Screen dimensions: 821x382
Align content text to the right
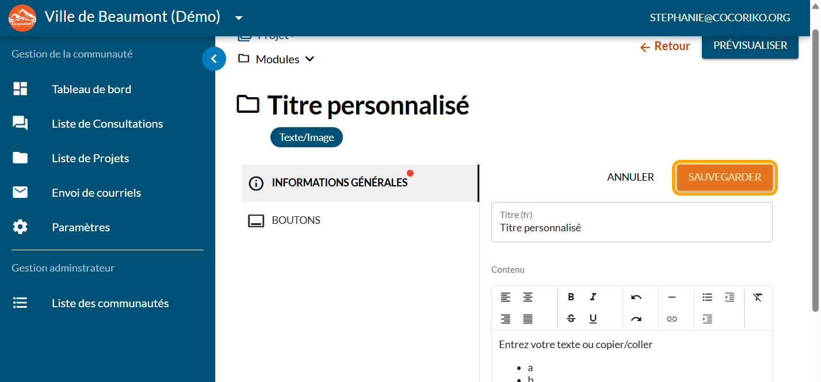pyautogui.click(x=505, y=319)
